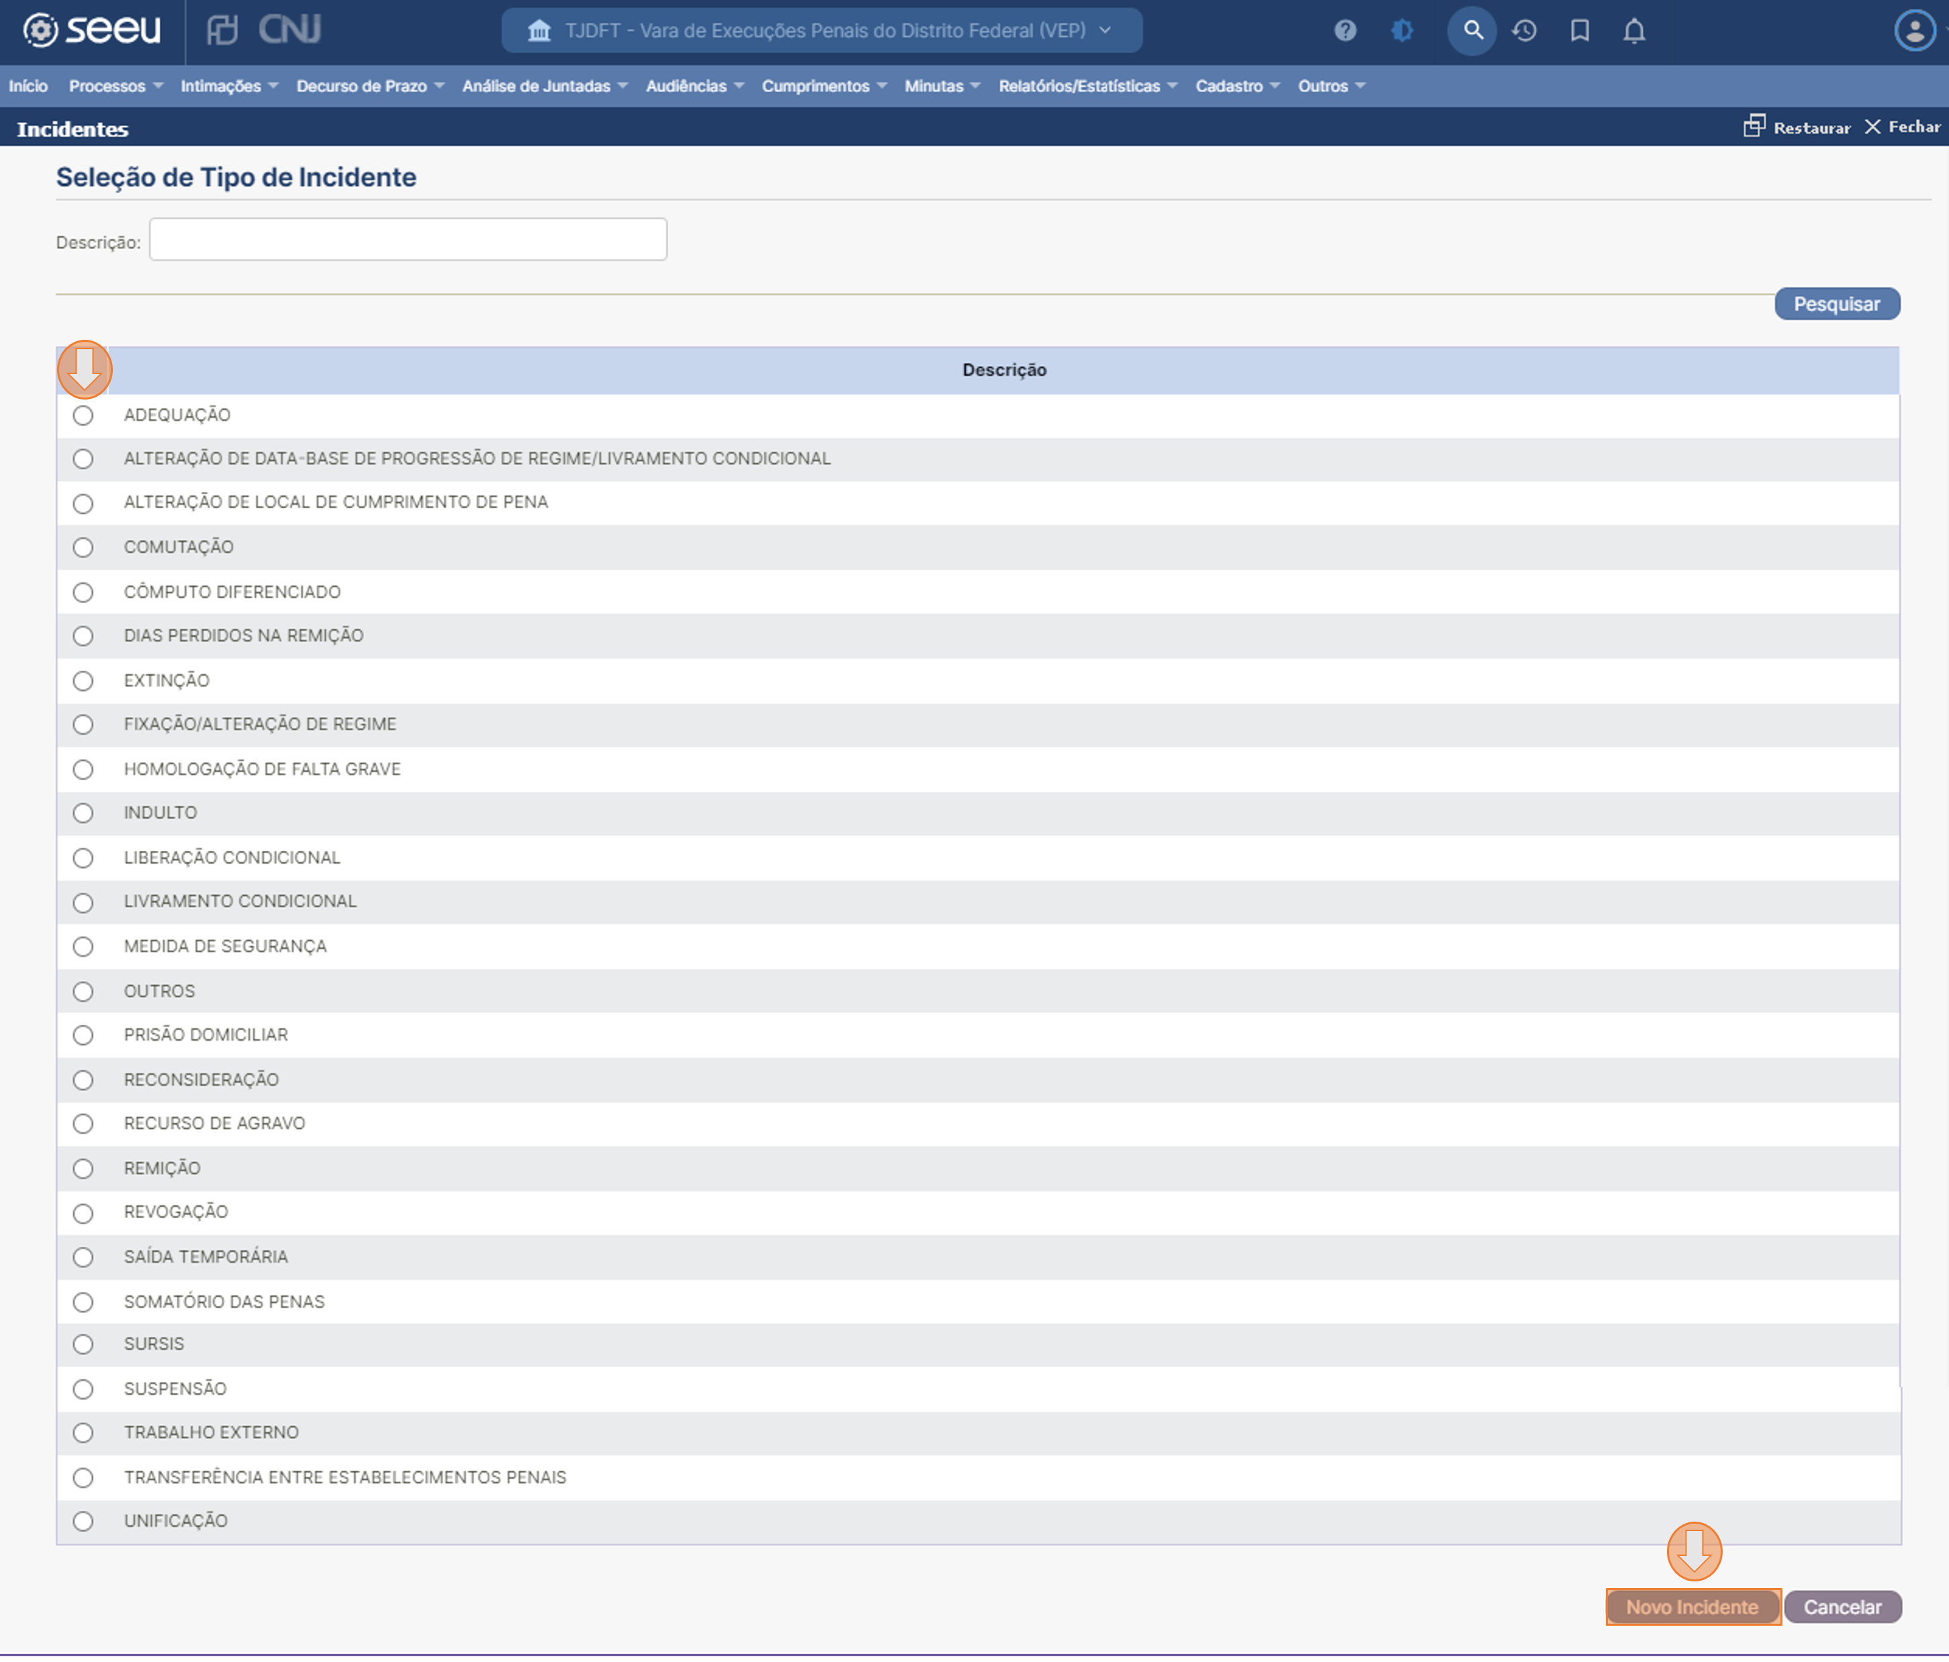Open the Audiências menu
The image size is (1949, 1662).
tap(694, 85)
